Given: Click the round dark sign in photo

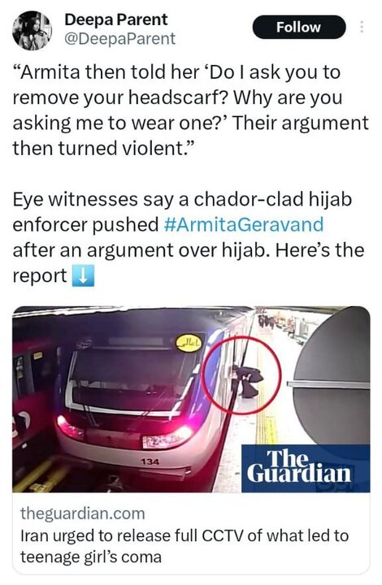Looking at the screenshot, I should click(332, 377).
